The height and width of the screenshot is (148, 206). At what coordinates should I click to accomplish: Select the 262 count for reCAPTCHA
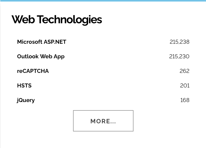pyautogui.click(x=184, y=71)
